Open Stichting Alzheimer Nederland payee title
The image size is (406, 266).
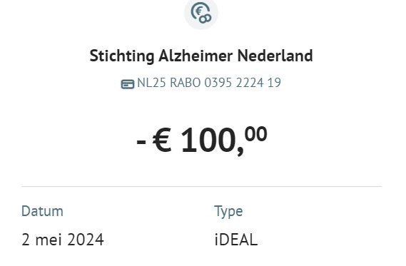(201, 56)
